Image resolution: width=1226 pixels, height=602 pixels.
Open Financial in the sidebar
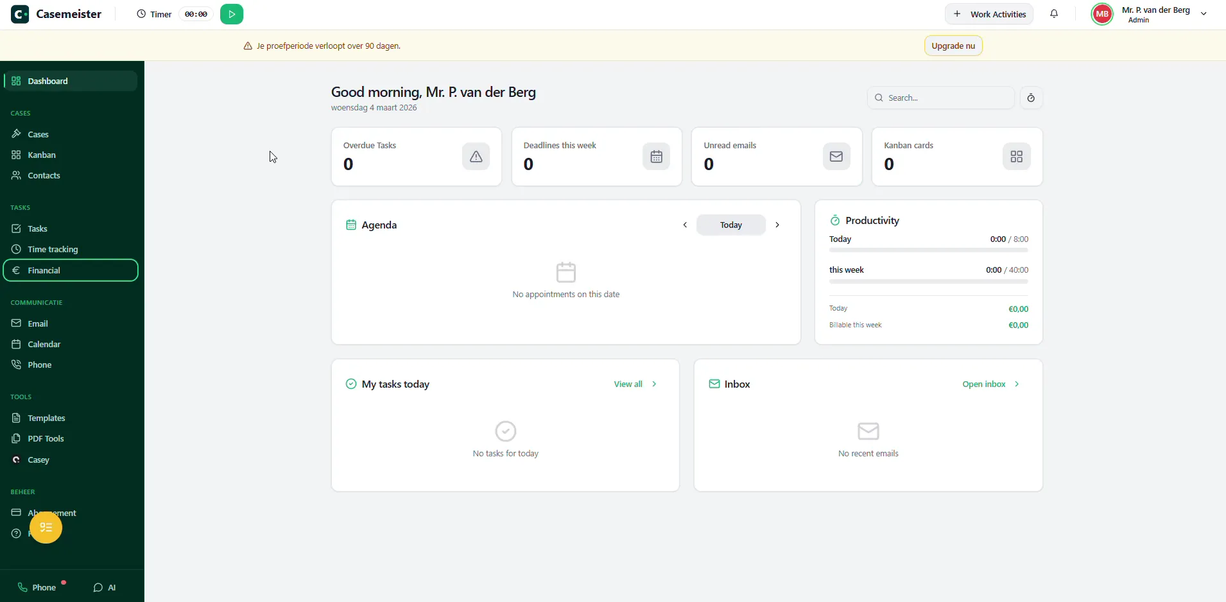pyautogui.click(x=71, y=270)
